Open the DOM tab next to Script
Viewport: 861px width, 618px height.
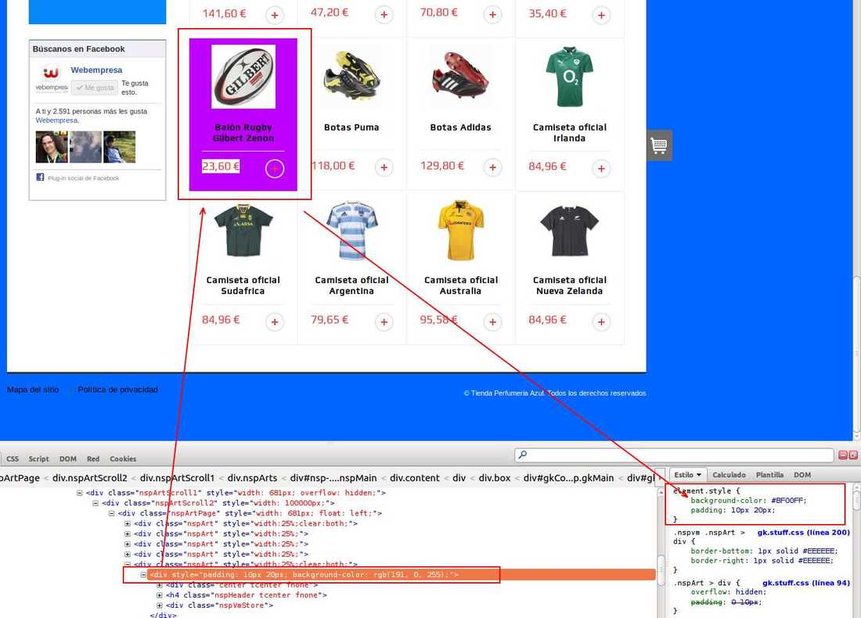(68, 459)
